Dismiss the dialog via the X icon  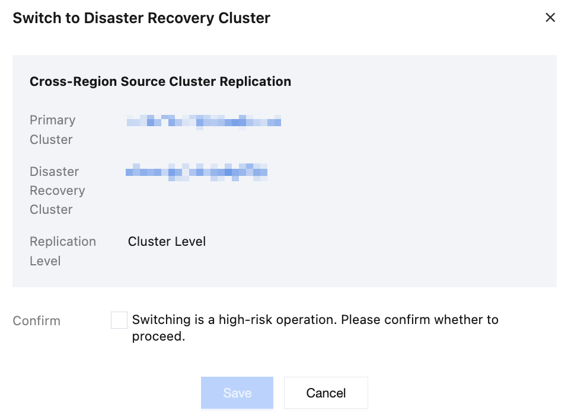pyautogui.click(x=550, y=17)
